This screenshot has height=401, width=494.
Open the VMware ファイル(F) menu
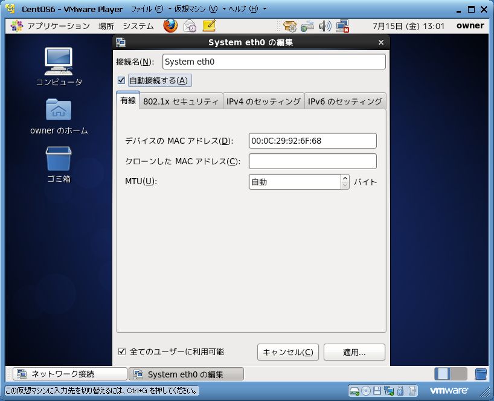pos(151,9)
